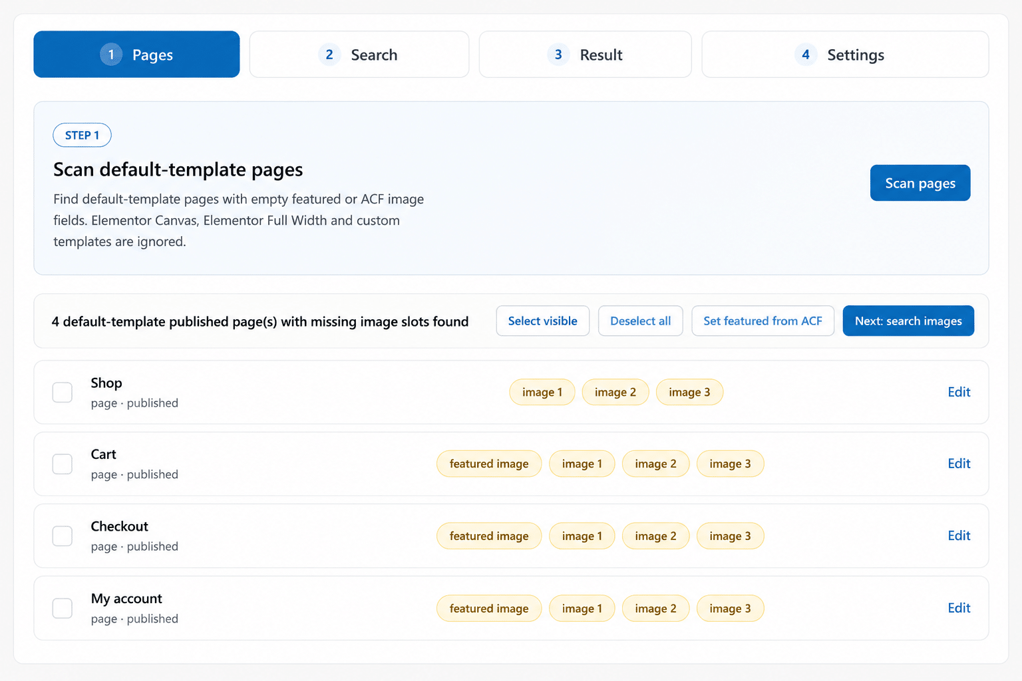
Task: Click Select visible button
Action: (543, 321)
